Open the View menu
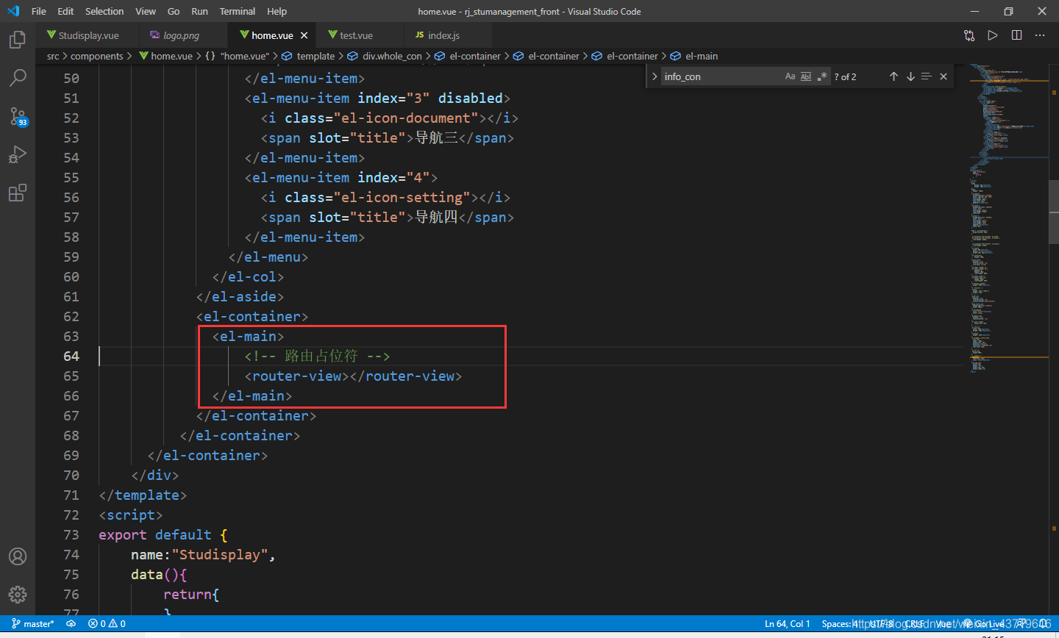 point(146,11)
